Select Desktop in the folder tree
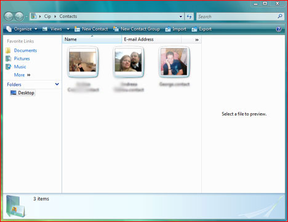 tap(23, 93)
